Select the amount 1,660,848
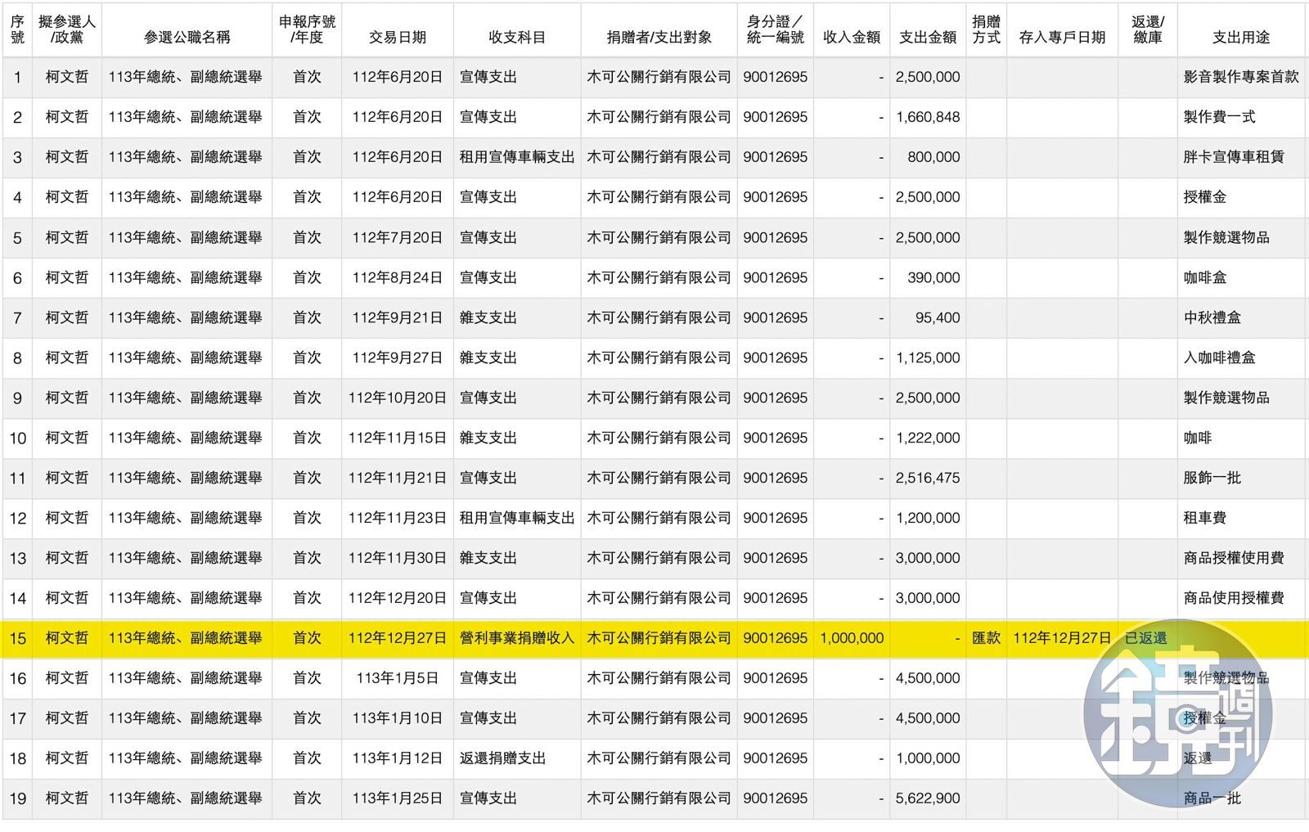 coord(928,117)
